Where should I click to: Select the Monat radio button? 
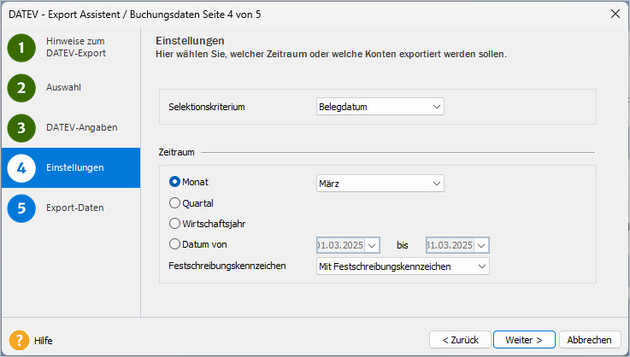[174, 182]
